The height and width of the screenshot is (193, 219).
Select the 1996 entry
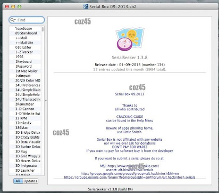tap(25, 57)
